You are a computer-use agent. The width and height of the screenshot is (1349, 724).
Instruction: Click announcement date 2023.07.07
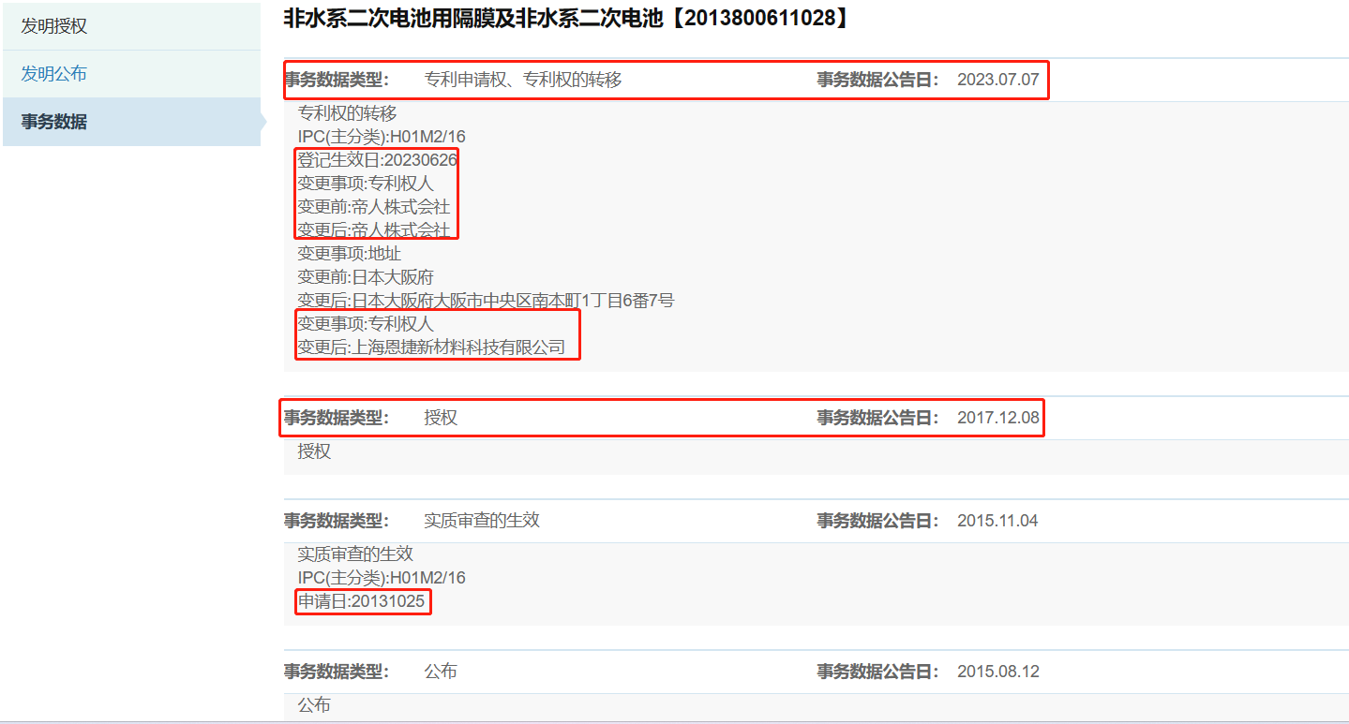(x=997, y=80)
